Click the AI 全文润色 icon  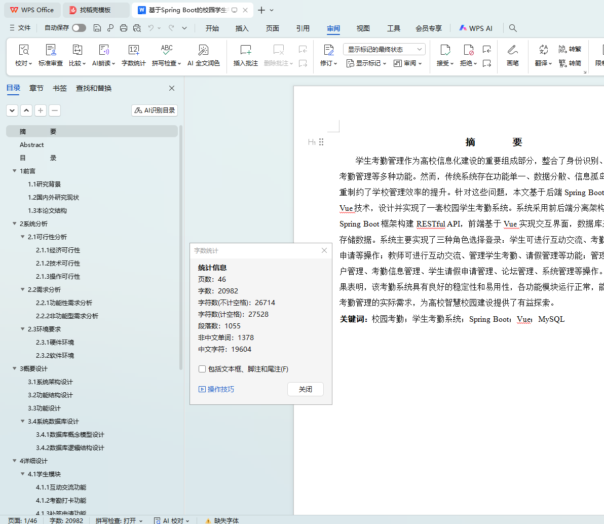[x=203, y=55]
